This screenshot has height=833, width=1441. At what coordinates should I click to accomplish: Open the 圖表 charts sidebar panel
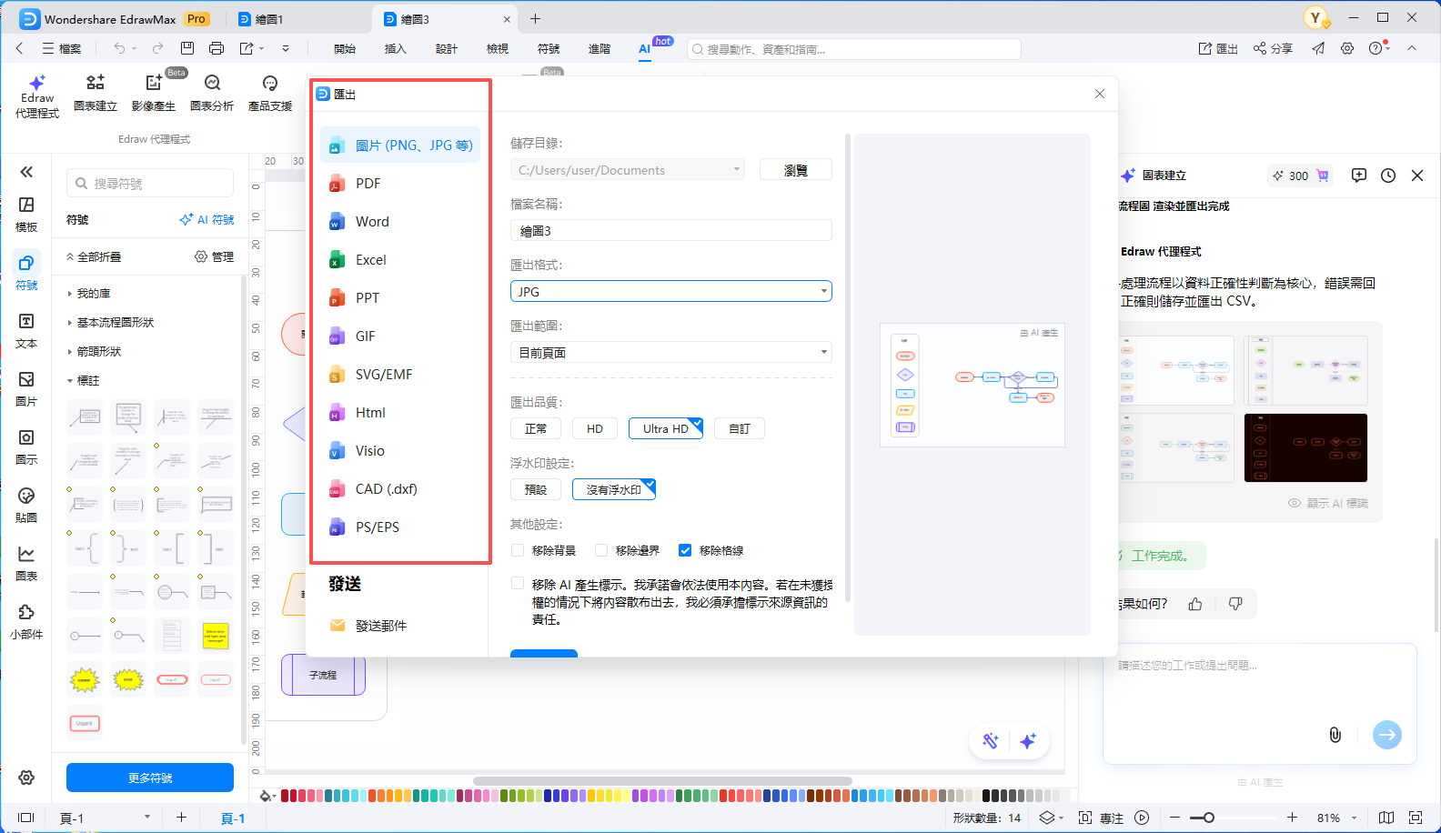[x=26, y=564]
